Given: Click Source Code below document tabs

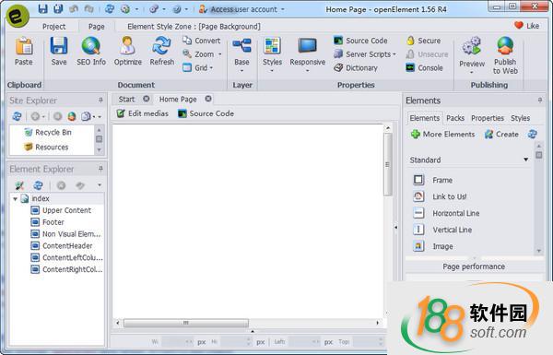Looking at the screenshot, I should pos(206,113).
